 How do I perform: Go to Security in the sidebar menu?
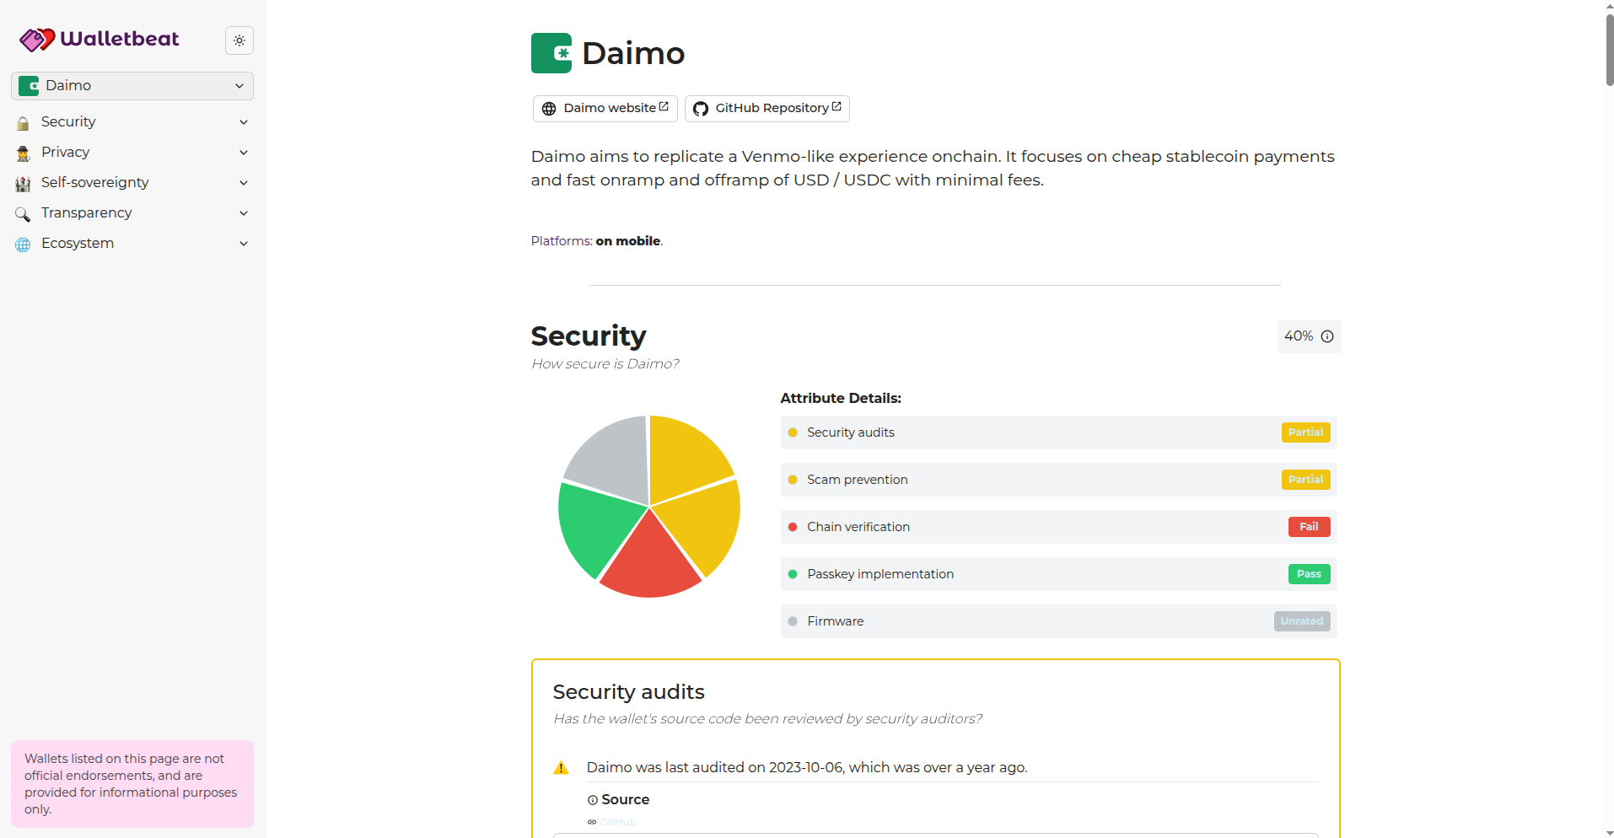[68, 121]
